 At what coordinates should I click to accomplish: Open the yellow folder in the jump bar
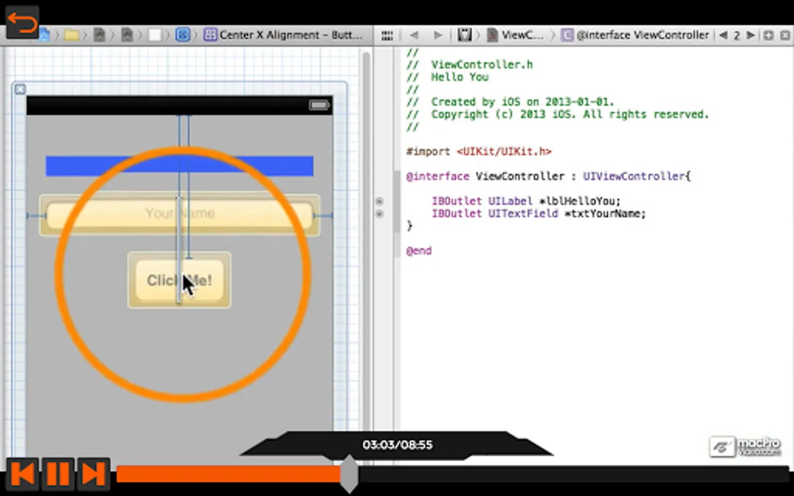point(72,35)
